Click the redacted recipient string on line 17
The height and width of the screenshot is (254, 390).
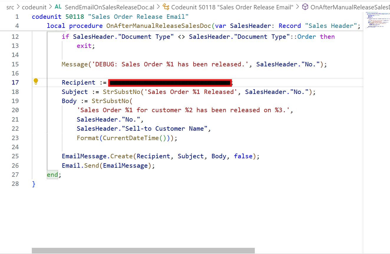(170, 83)
